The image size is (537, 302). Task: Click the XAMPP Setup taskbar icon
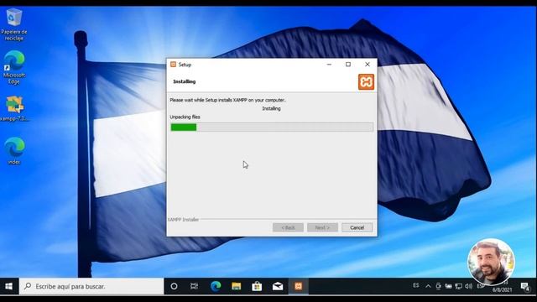tap(299, 286)
